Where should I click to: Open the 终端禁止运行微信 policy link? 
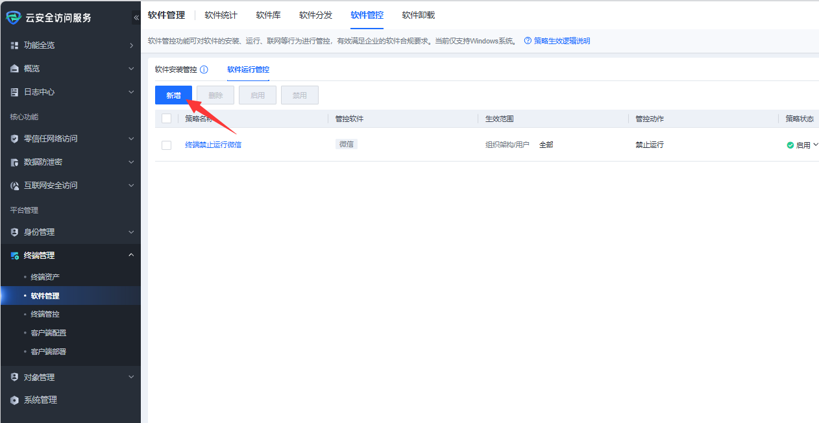click(x=213, y=145)
